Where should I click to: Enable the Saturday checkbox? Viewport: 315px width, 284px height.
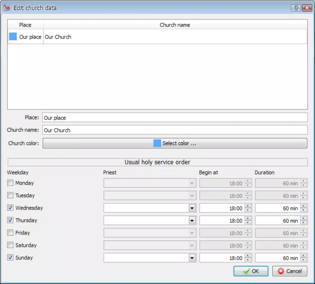pos(10,245)
